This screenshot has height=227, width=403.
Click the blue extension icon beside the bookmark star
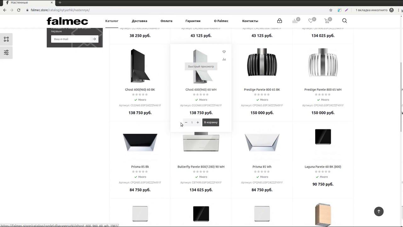(339, 10)
